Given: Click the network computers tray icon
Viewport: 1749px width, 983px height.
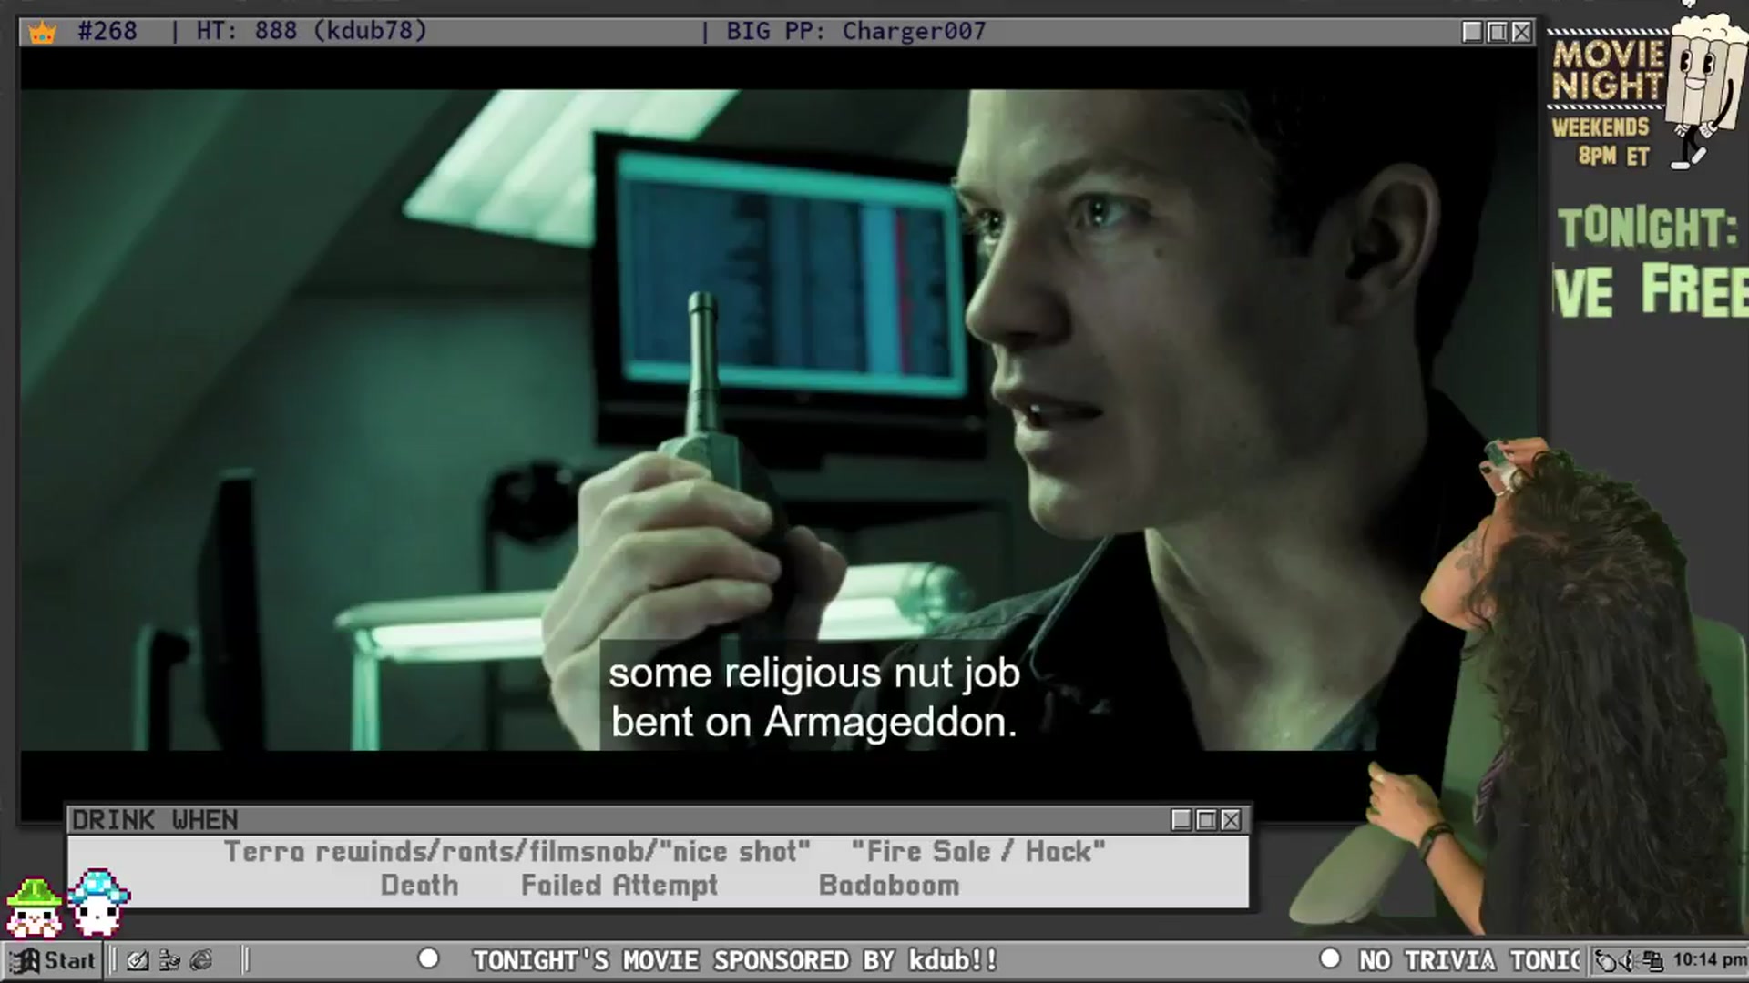Looking at the screenshot, I should click(x=1652, y=960).
